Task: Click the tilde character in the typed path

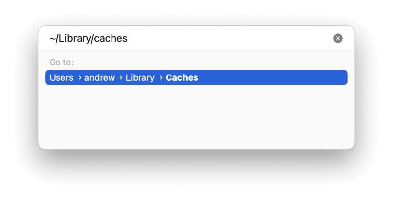Action: [53, 39]
